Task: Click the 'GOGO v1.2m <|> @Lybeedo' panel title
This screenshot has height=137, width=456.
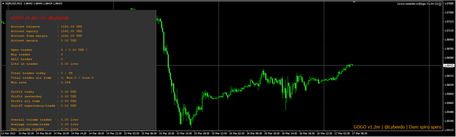Action: coord(40,18)
